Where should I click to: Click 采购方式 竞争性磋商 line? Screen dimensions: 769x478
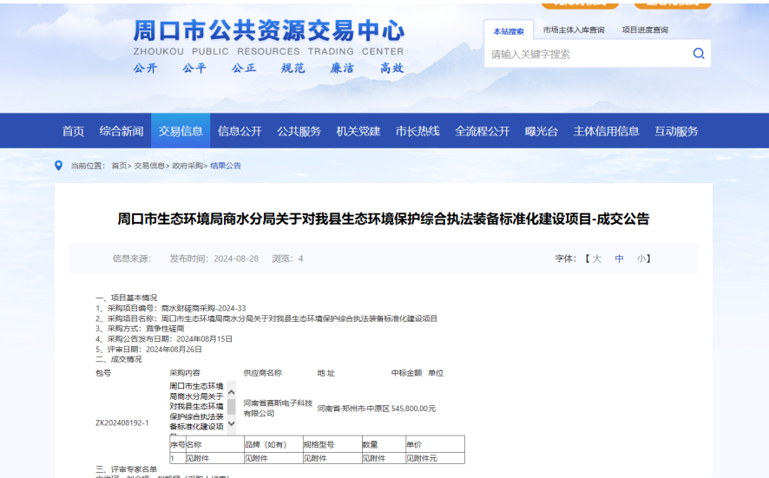click(x=140, y=329)
